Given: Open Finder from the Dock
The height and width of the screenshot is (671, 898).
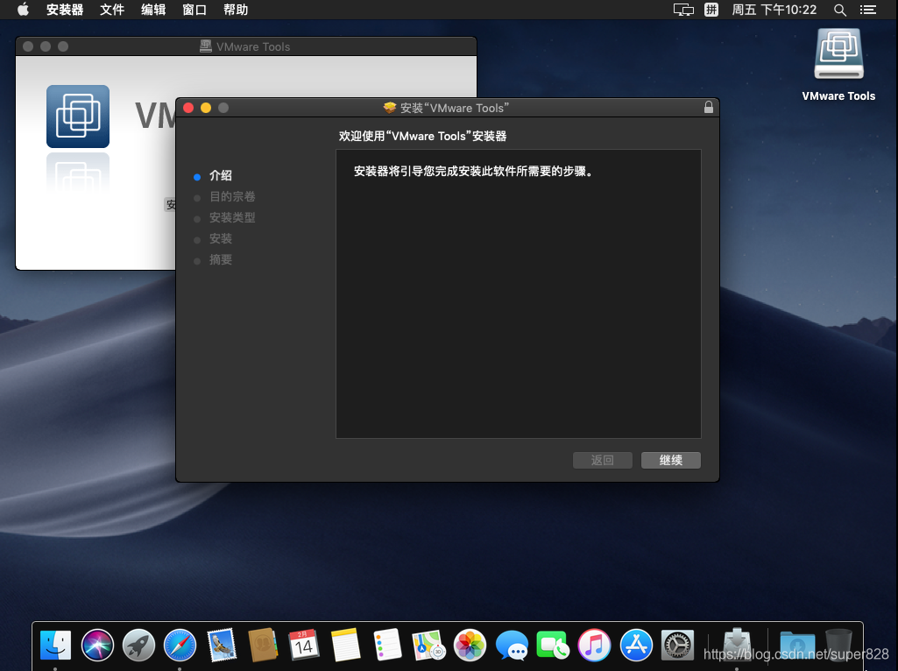Looking at the screenshot, I should (55, 646).
